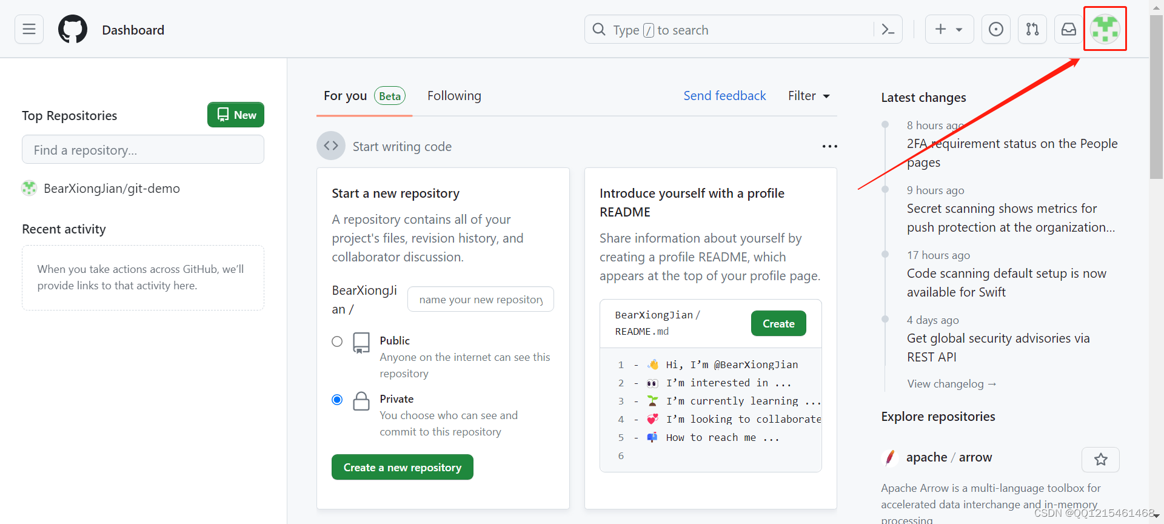
Task: Open 2FA requirement status changelog entry
Action: tap(1012, 153)
